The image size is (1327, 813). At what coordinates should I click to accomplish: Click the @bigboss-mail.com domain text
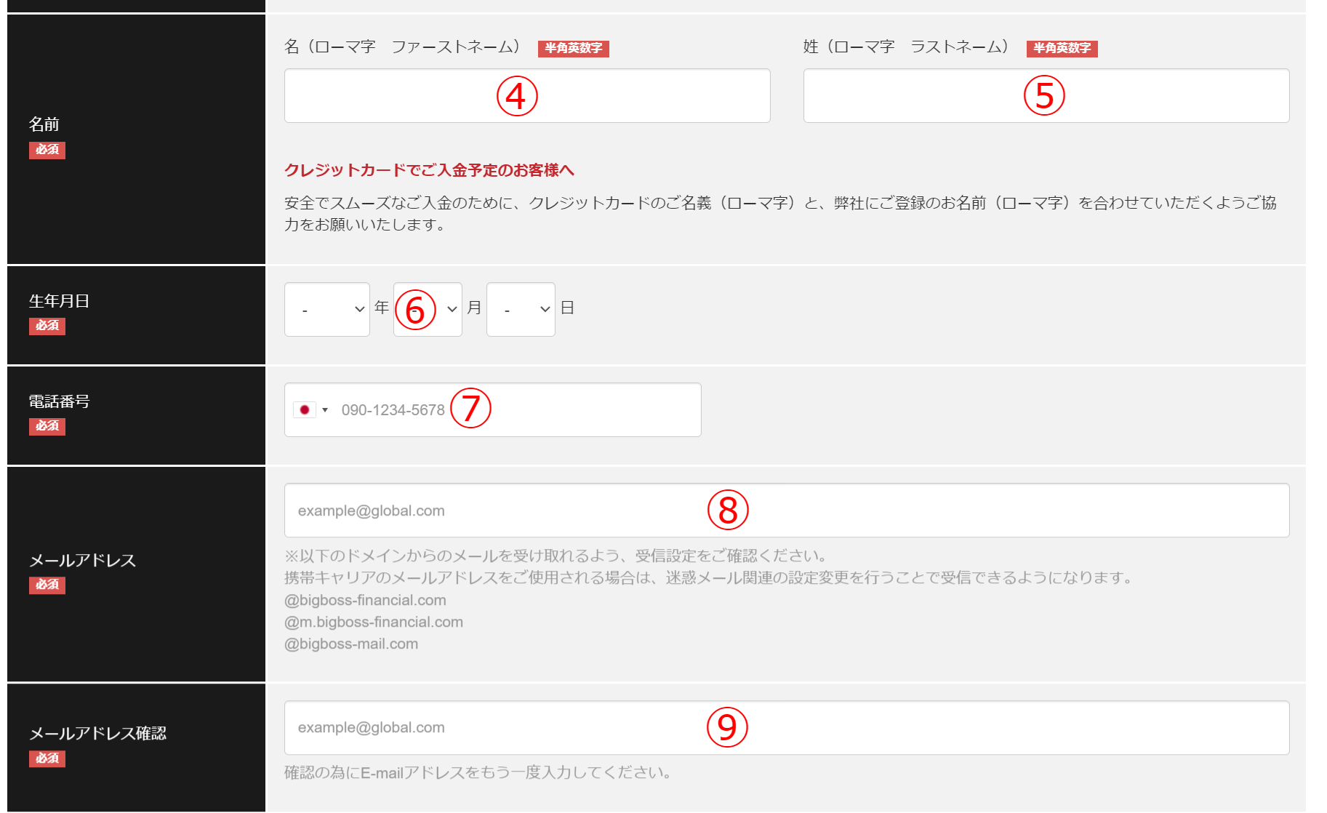pyautogui.click(x=351, y=644)
